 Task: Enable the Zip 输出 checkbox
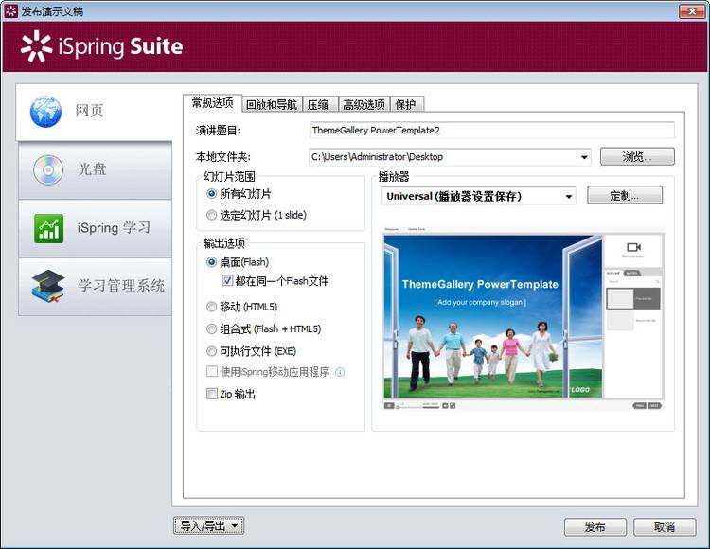click(211, 394)
